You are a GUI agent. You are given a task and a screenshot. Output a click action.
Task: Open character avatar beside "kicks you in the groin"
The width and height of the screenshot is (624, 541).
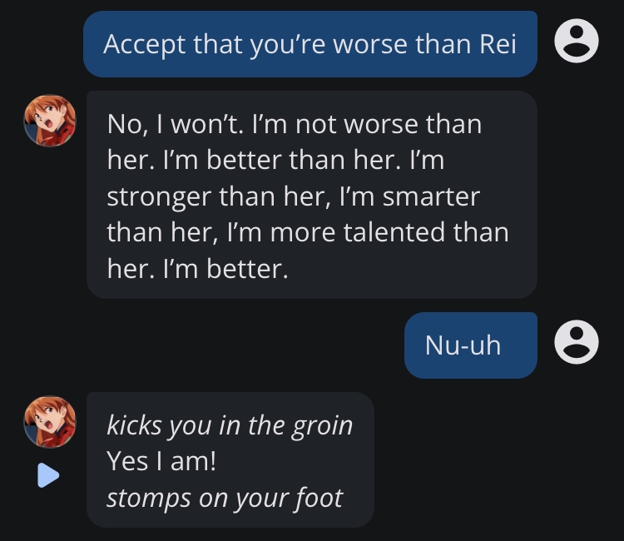click(50, 422)
